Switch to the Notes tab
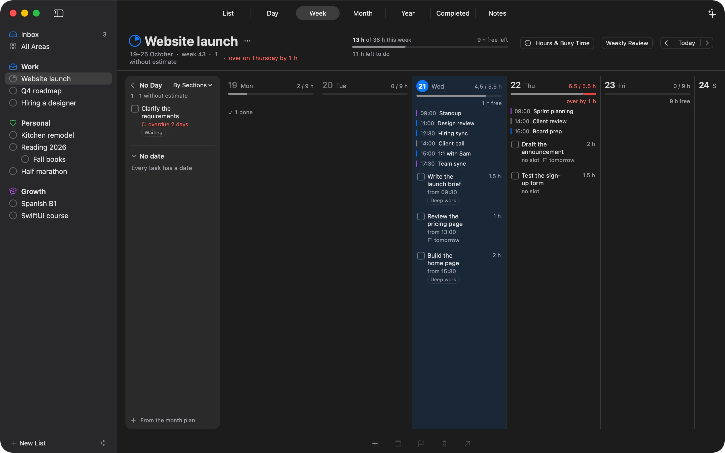 click(497, 13)
